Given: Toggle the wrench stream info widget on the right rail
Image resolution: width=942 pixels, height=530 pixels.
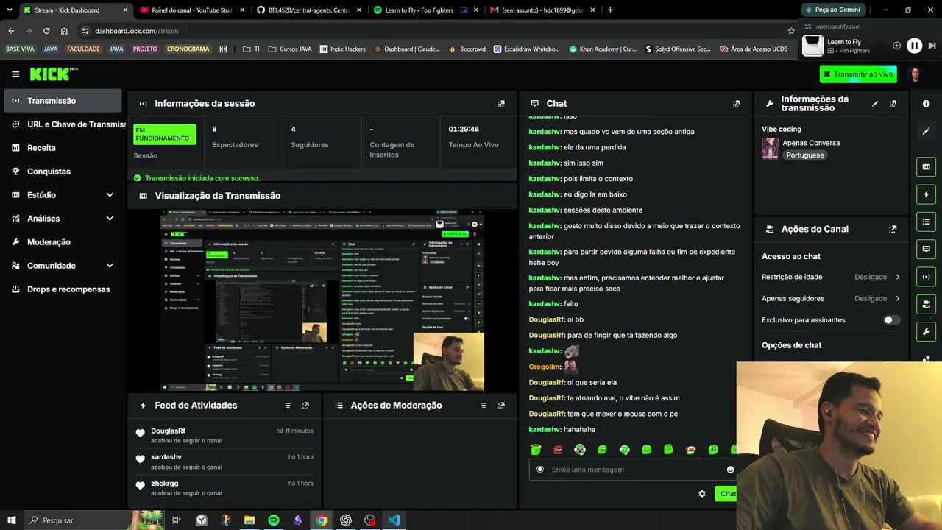Looking at the screenshot, I should (x=926, y=331).
